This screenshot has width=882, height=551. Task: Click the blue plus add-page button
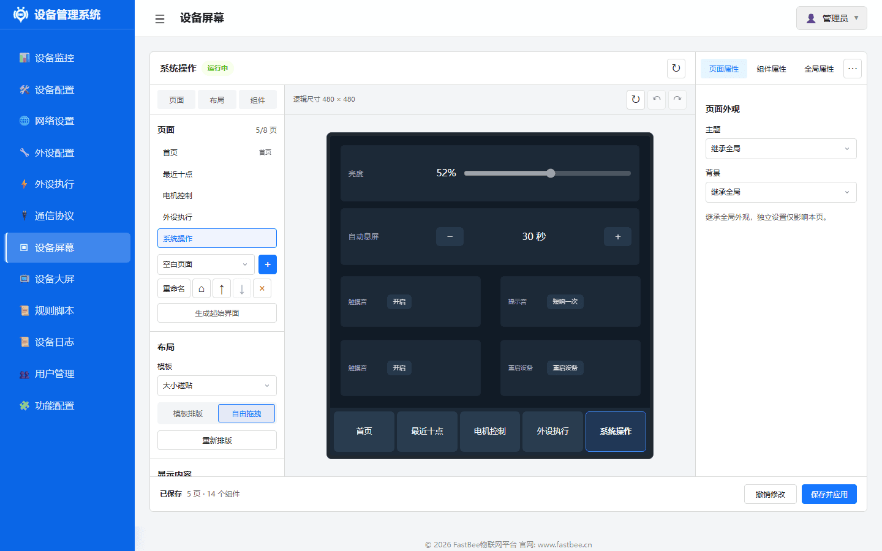point(268,264)
